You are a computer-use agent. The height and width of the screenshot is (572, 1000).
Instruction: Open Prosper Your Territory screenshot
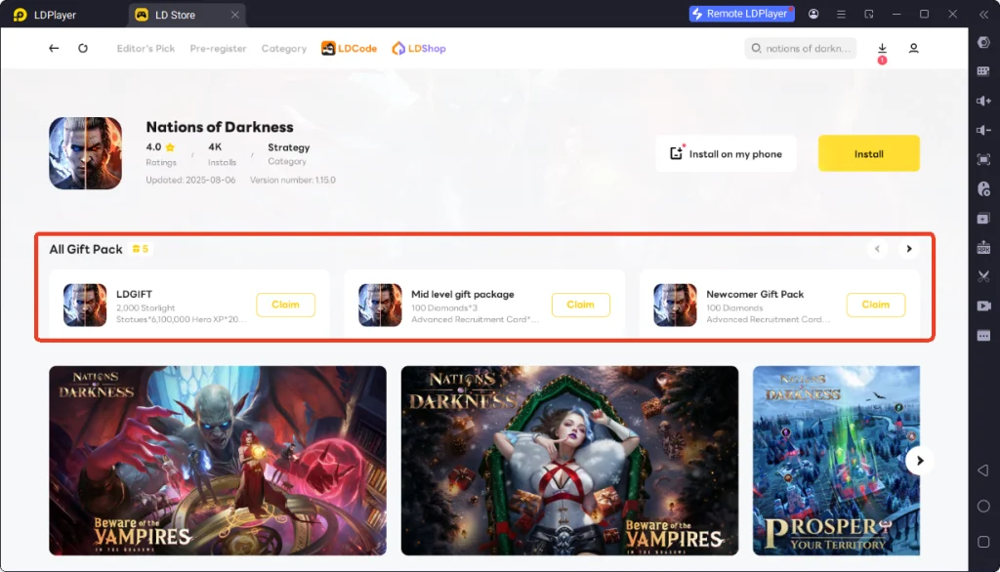click(x=836, y=461)
